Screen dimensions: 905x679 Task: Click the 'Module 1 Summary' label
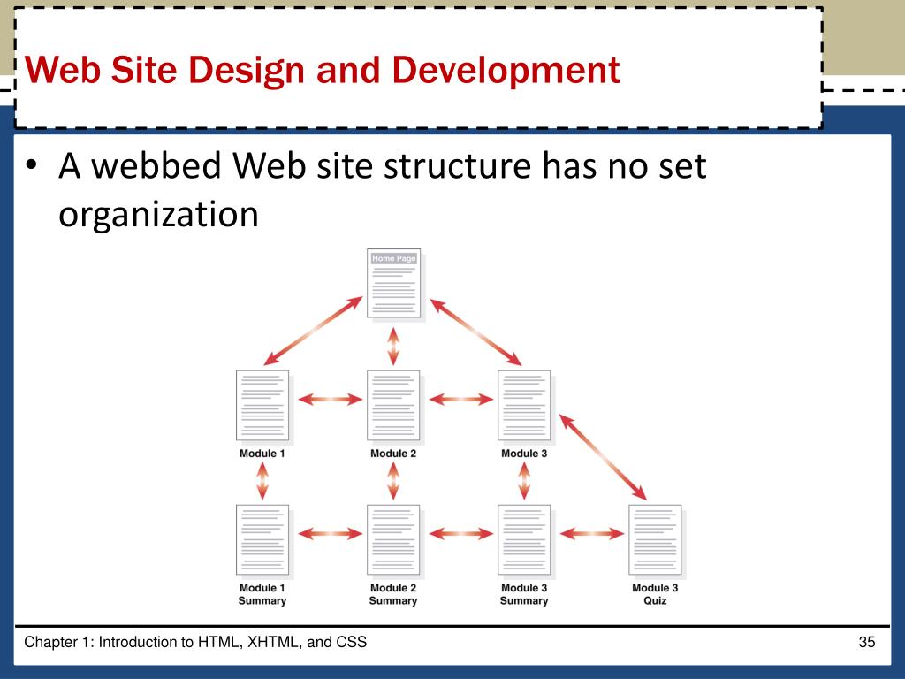pyautogui.click(x=262, y=594)
